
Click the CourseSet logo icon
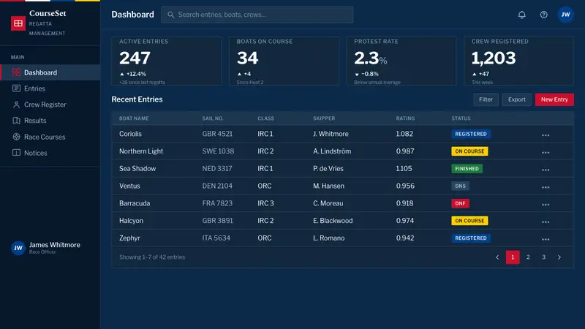pyautogui.click(x=18, y=23)
